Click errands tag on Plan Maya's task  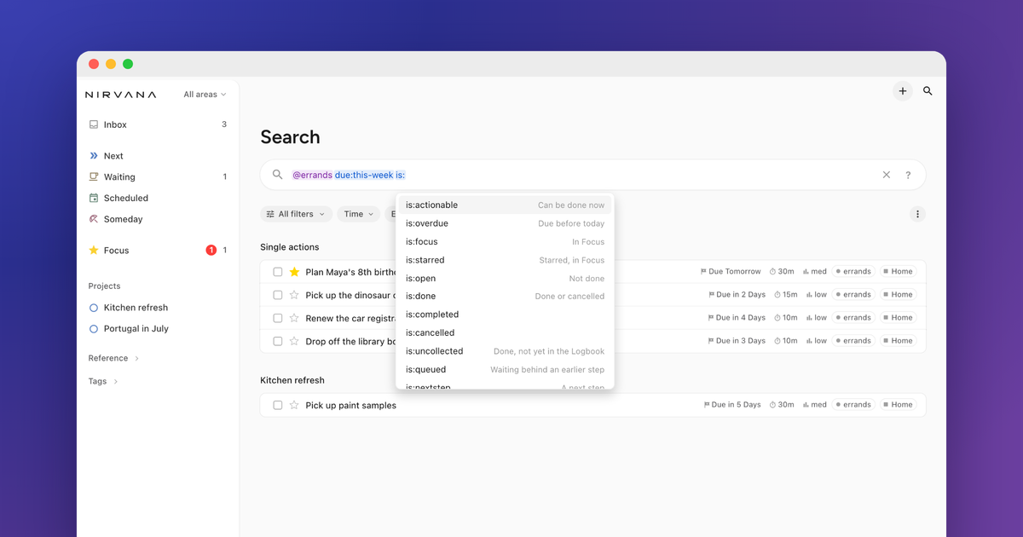click(853, 272)
